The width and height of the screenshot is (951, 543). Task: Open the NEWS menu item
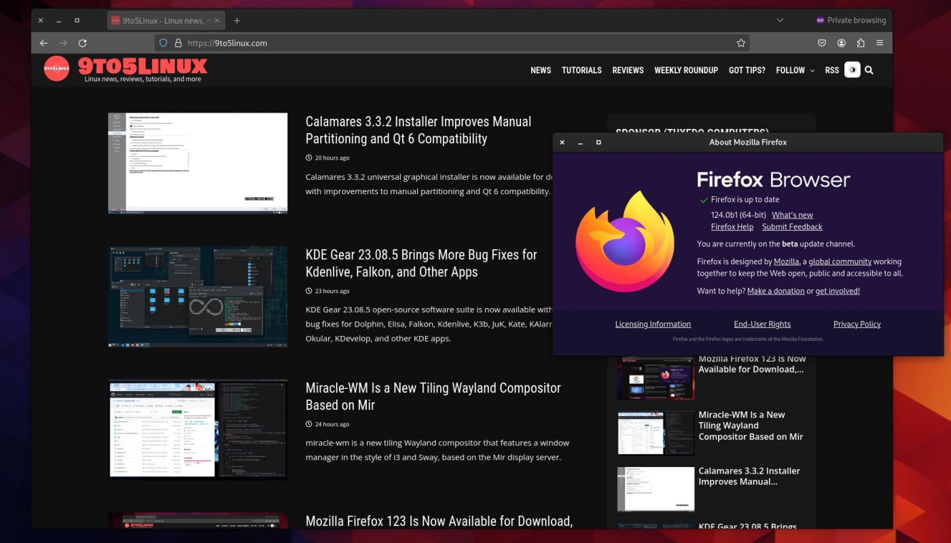tap(541, 70)
